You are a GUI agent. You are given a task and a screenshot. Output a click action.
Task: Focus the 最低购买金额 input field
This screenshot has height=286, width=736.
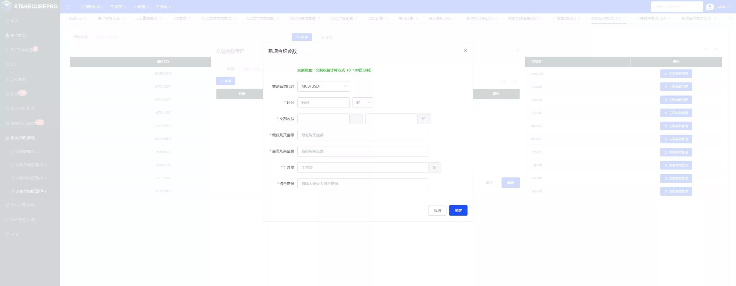[x=363, y=135]
